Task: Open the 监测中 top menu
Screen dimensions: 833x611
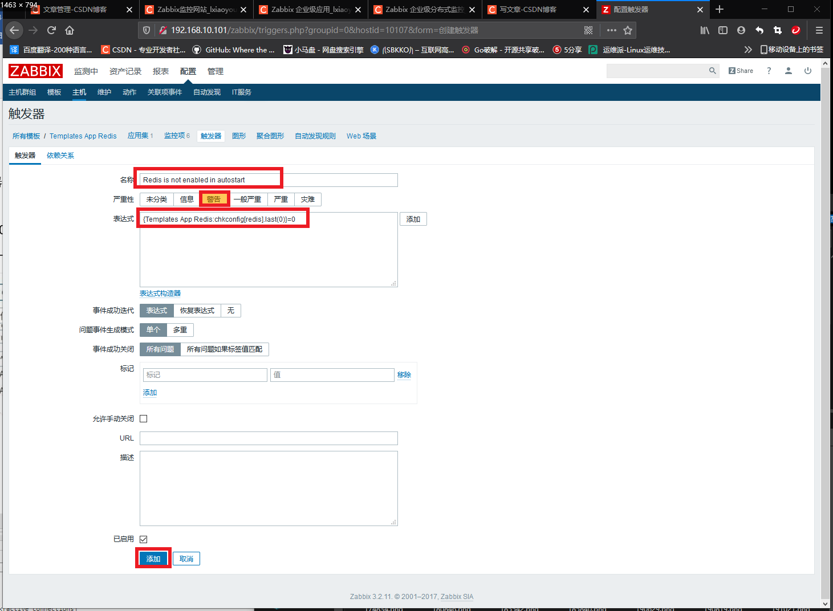Action: [86, 71]
